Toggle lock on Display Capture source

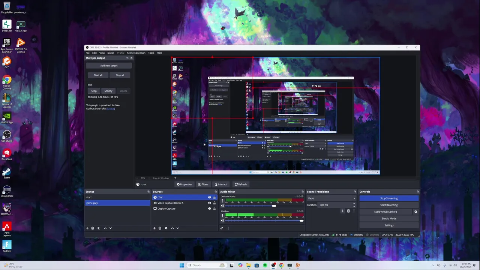[214, 208]
